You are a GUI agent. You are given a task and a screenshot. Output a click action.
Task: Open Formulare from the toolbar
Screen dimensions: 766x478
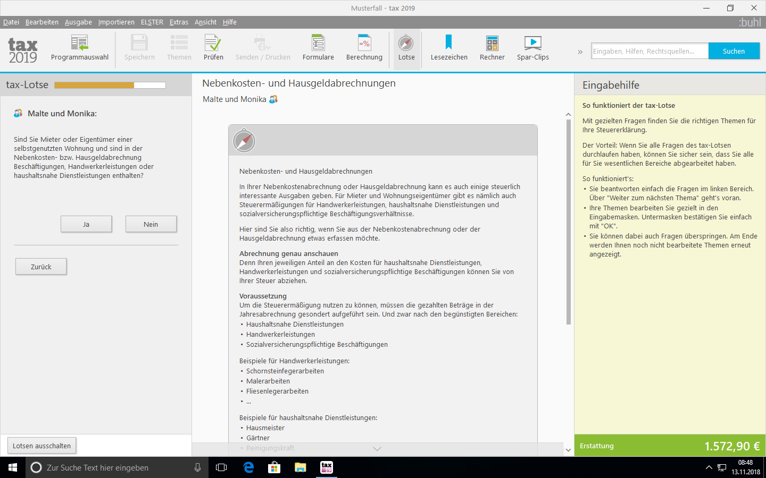318,48
